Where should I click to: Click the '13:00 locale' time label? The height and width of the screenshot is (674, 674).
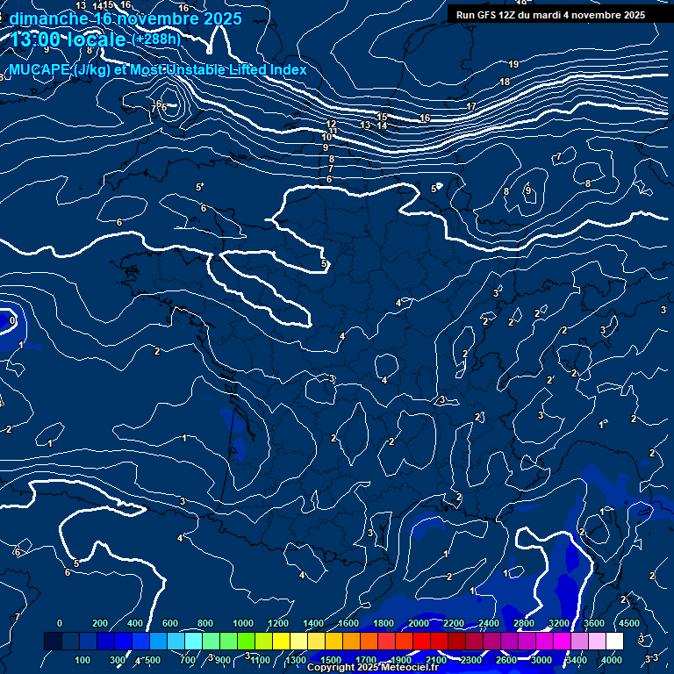point(68,39)
